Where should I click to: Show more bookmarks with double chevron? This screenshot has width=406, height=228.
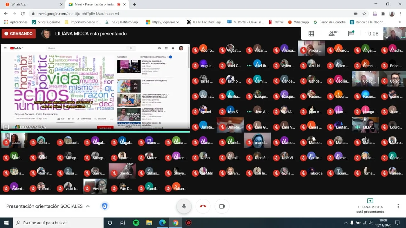coord(400,22)
